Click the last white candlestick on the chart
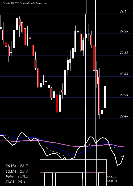This screenshot has height=186, width=133. pyautogui.click(x=105, y=97)
